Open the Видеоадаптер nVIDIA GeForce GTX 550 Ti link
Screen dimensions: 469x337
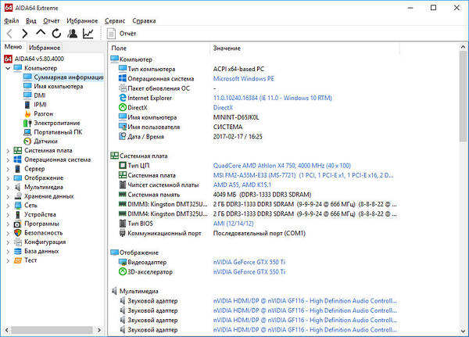coord(249,262)
